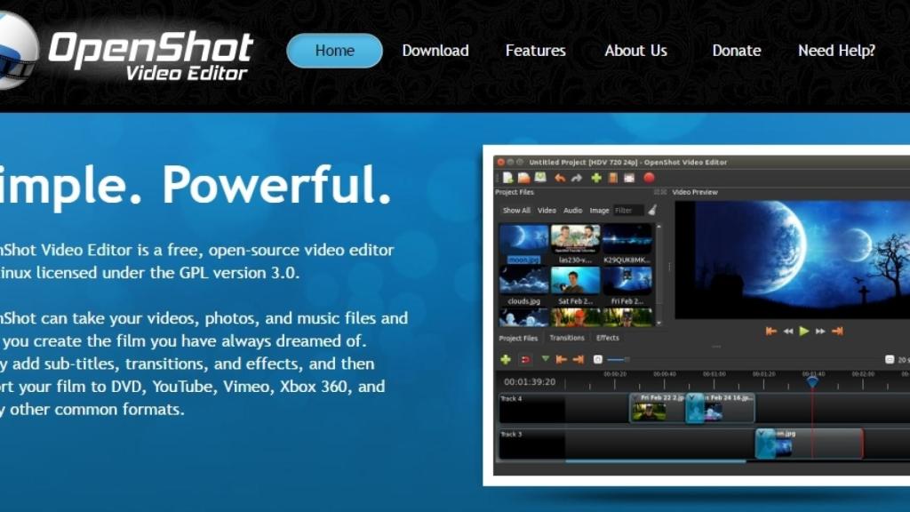Expand the green arrow dropdown in the timeline toolbar

coord(545,359)
